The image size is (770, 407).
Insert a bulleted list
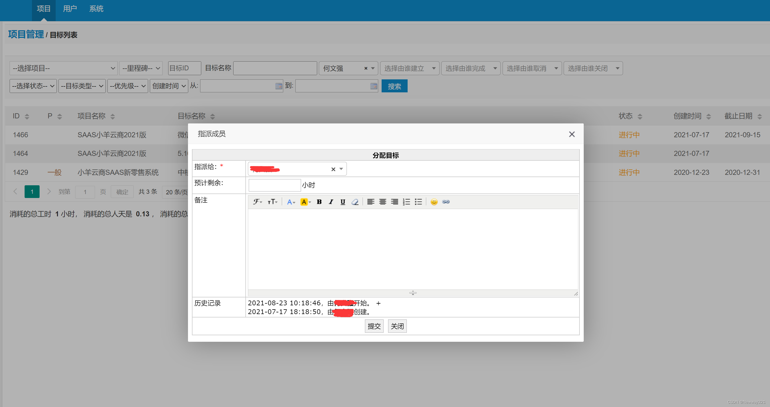(x=418, y=202)
